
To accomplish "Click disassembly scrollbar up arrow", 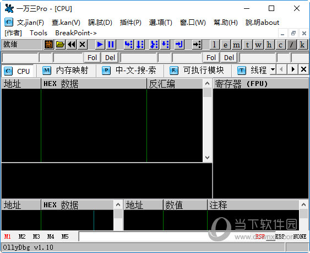I will (207, 84).
